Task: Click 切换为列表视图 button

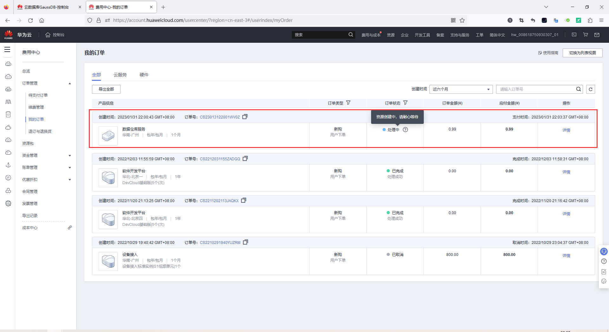Action: (583, 53)
